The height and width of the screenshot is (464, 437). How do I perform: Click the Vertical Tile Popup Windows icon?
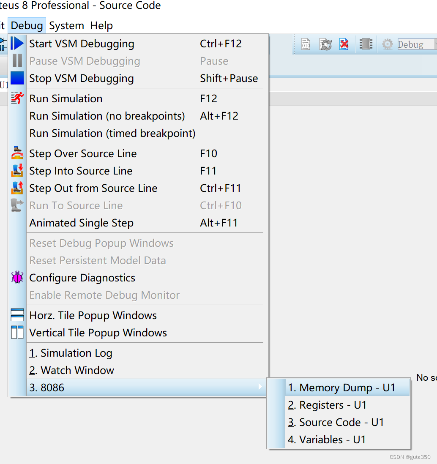17,332
